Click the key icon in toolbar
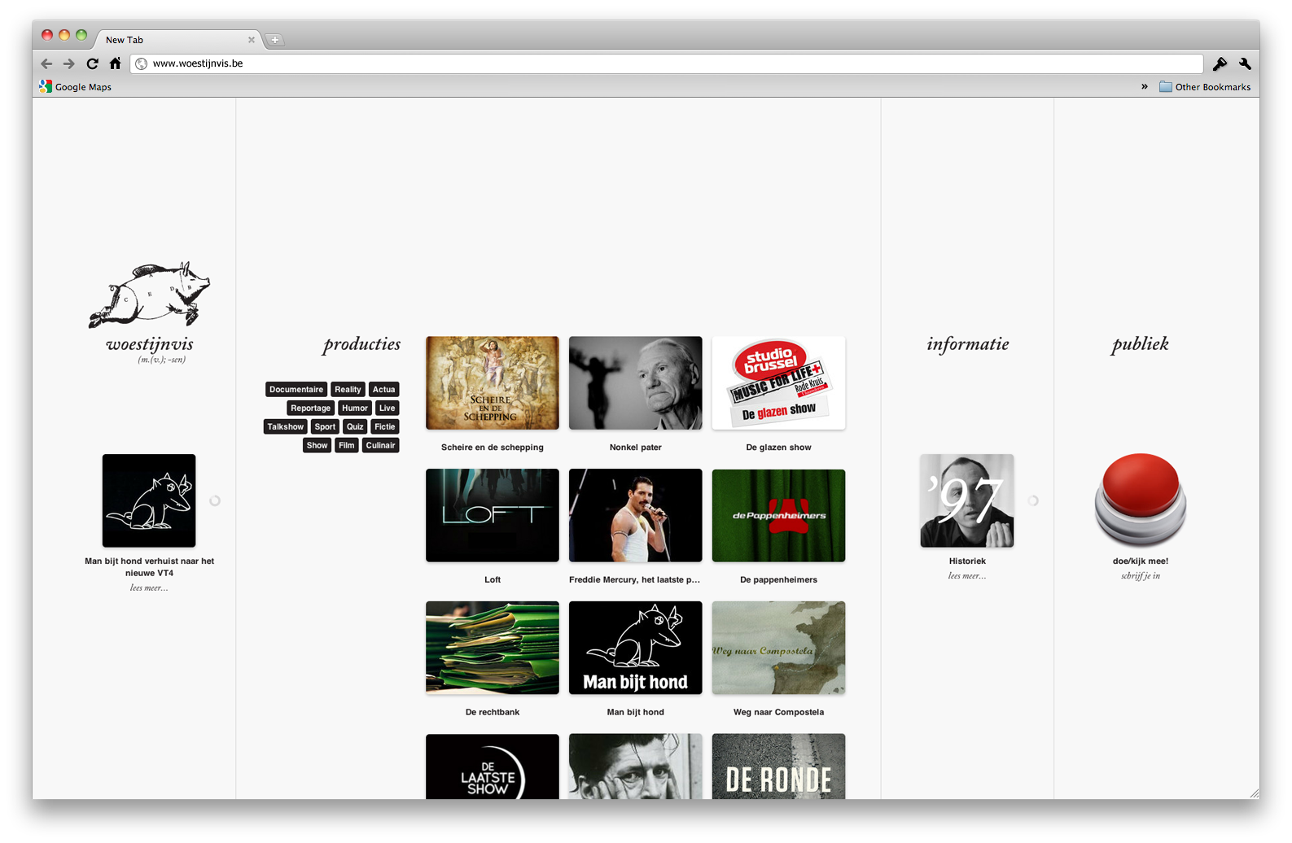The width and height of the screenshot is (1292, 843). (1220, 63)
